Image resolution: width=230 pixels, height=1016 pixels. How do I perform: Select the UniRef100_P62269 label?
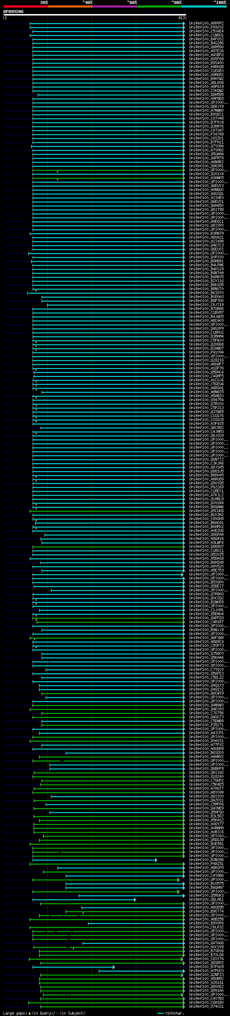point(206,487)
